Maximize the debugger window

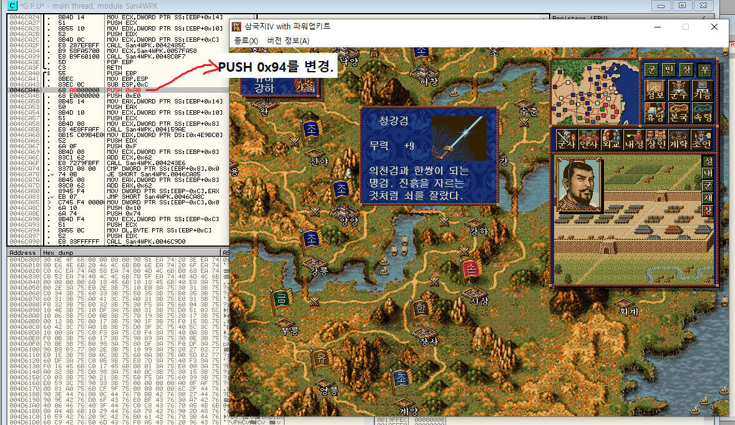683,6
